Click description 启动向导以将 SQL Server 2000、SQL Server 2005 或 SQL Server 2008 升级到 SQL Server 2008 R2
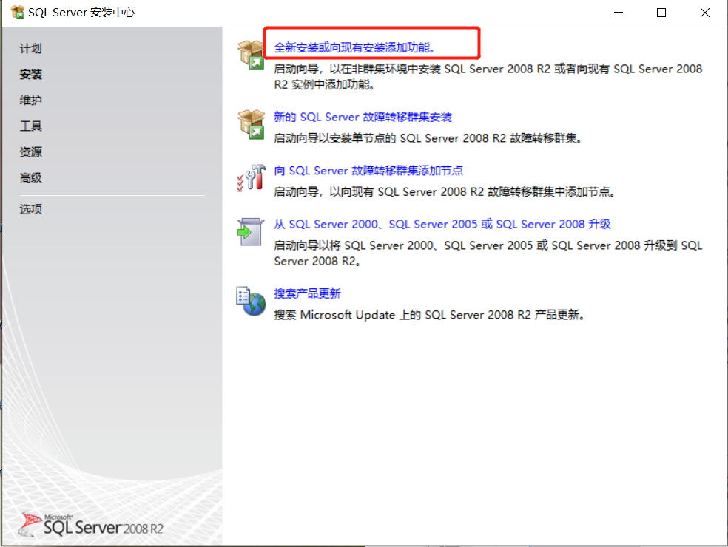The width and height of the screenshot is (728, 547). point(488,254)
